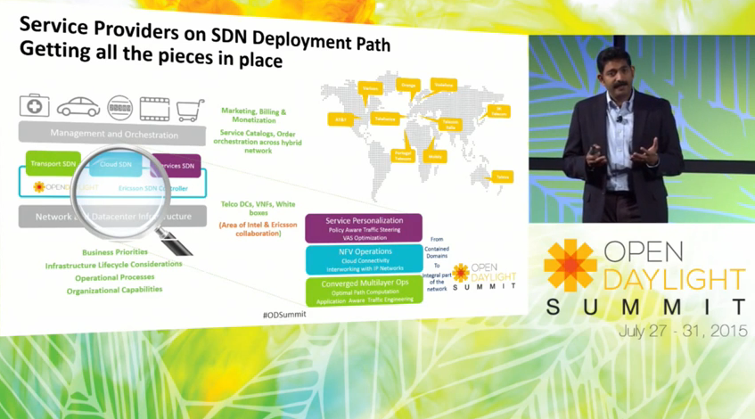
Task: Click 'Infrastructure Lifecycle Considerations' line
Action: pyautogui.click(x=113, y=265)
